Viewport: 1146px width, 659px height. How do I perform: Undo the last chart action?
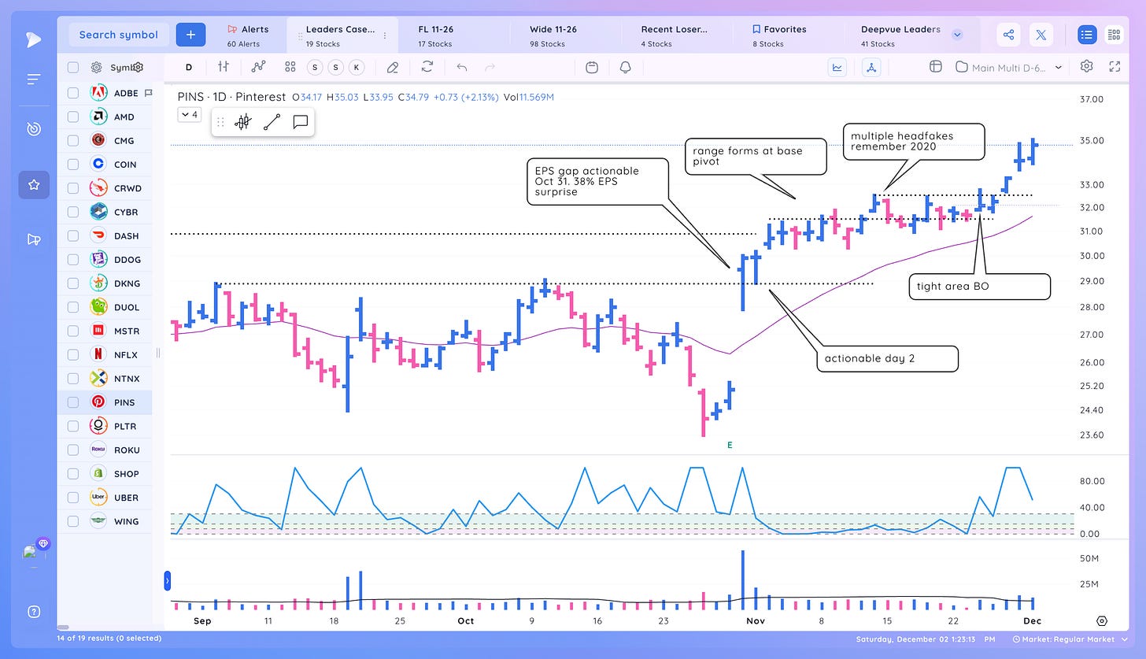(x=462, y=67)
